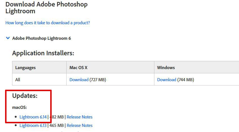The height and width of the screenshot is (132, 239).
Task: Open the Lightroom 6.13 update link
Action: pyautogui.click(x=33, y=126)
